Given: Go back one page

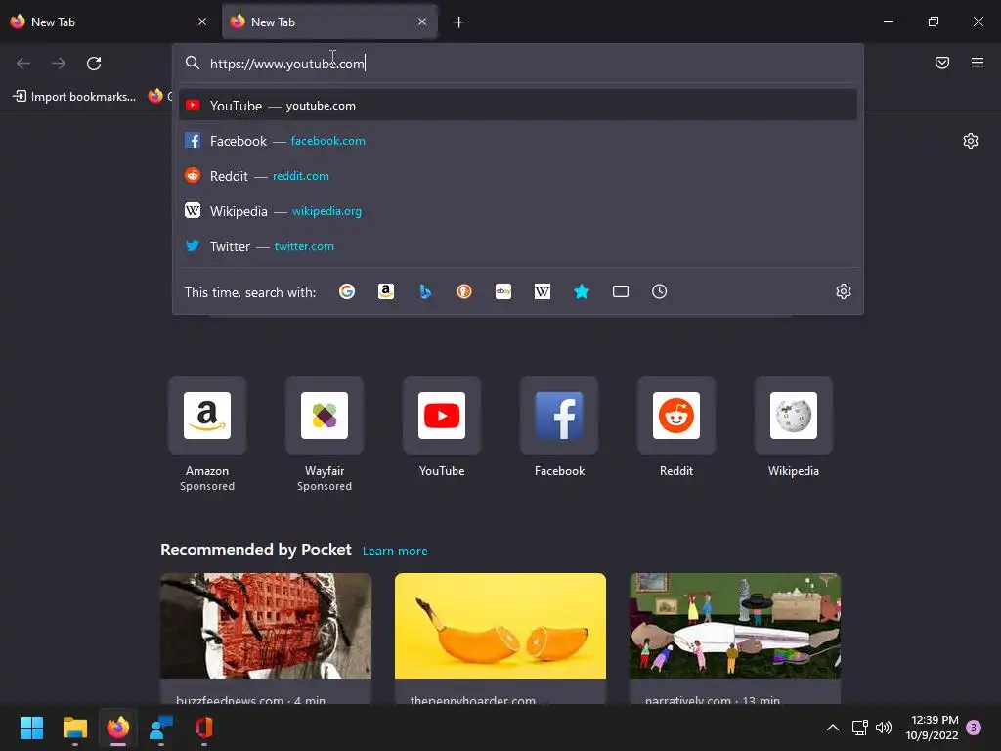Looking at the screenshot, I should point(23,64).
